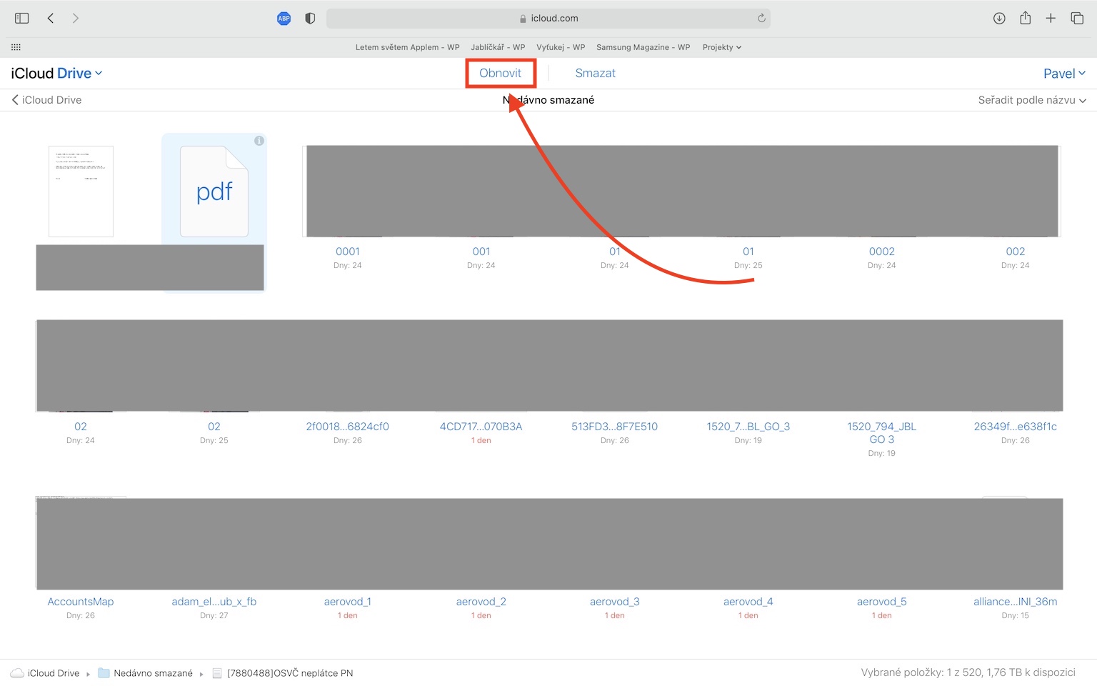The image size is (1097, 686).
Task: Select the file 4CD717...070B3A
Action: coord(481,427)
